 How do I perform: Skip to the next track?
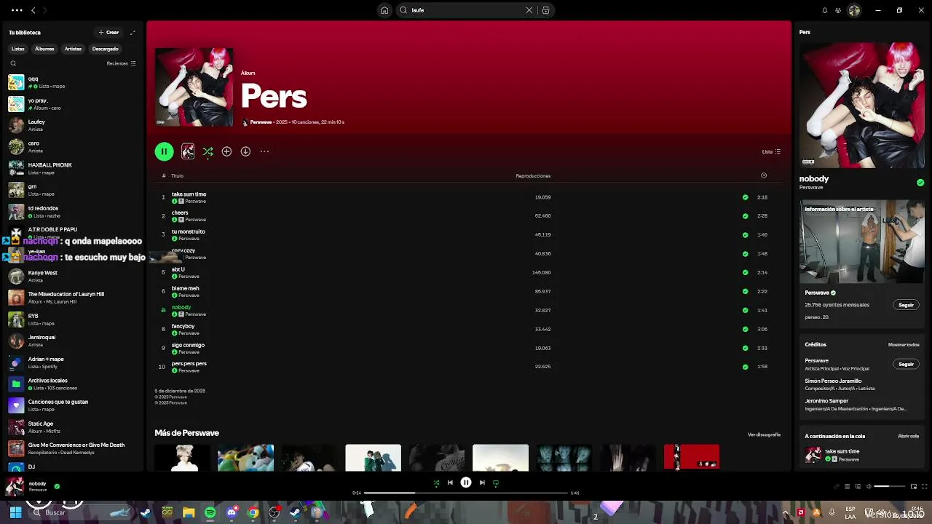tap(482, 483)
